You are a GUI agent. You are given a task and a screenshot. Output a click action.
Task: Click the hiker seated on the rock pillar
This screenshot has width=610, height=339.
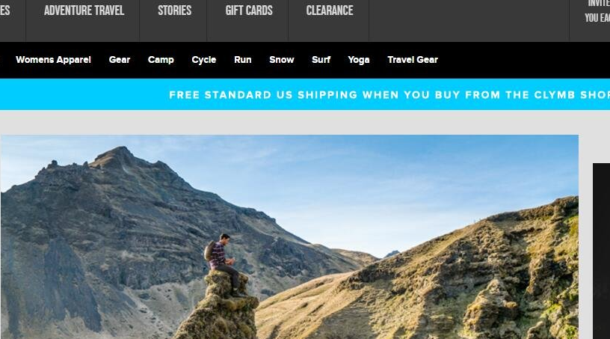tap(224, 264)
